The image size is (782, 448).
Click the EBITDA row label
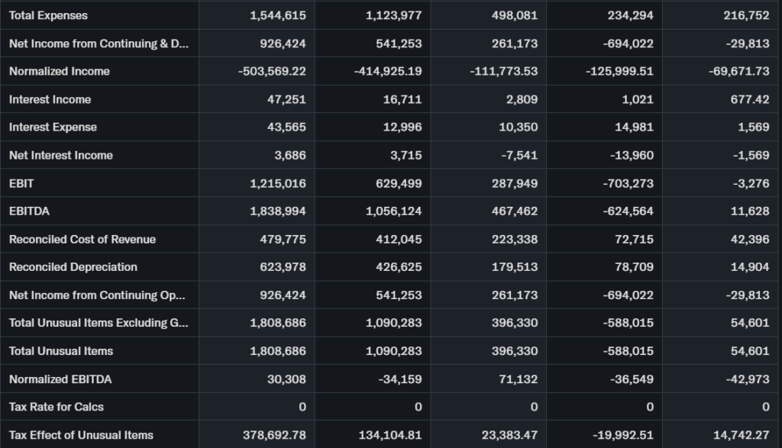tap(29, 211)
